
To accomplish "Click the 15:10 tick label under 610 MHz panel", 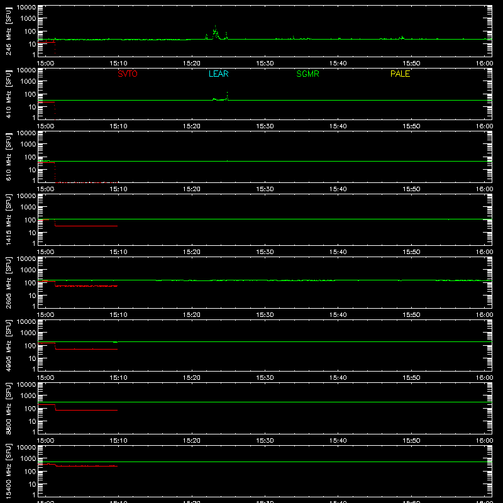I will point(118,189).
